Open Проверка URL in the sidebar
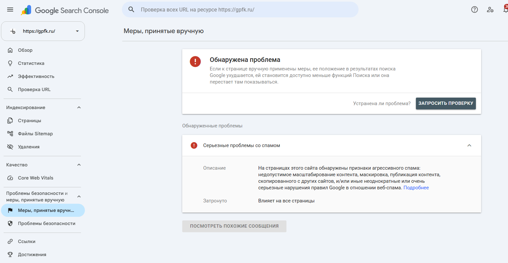Image resolution: width=508 pixels, height=263 pixels. (43, 89)
